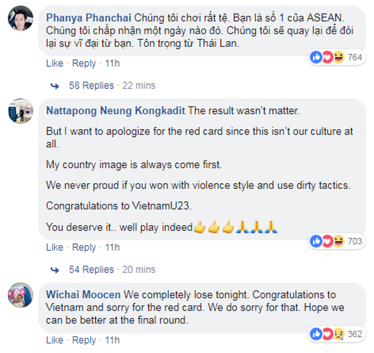The image size is (374, 353).
Task: View the 764 reactions on Phanya's comment
Action: (x=336, y=58)
